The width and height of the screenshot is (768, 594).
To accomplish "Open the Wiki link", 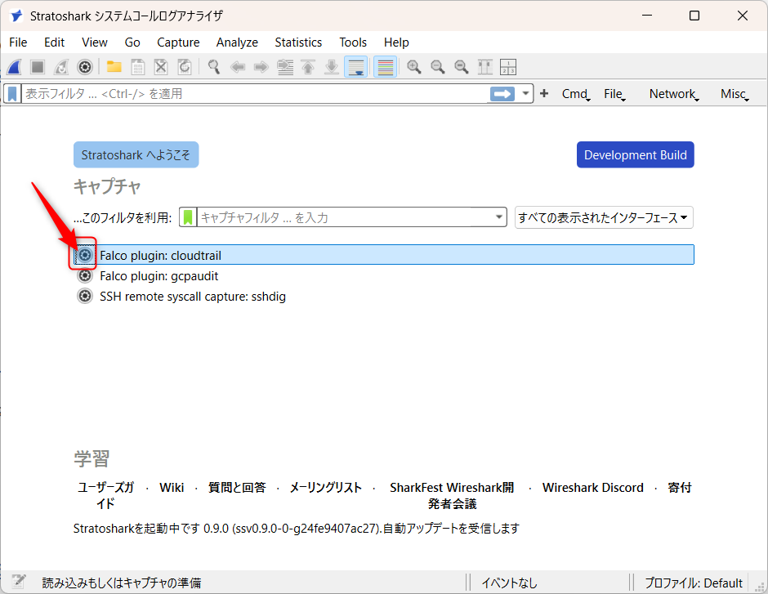I will pyautogui.click(x=172, y=487).
